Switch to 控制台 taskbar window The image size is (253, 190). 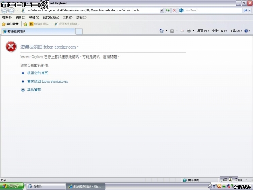[x=45, y=186]
